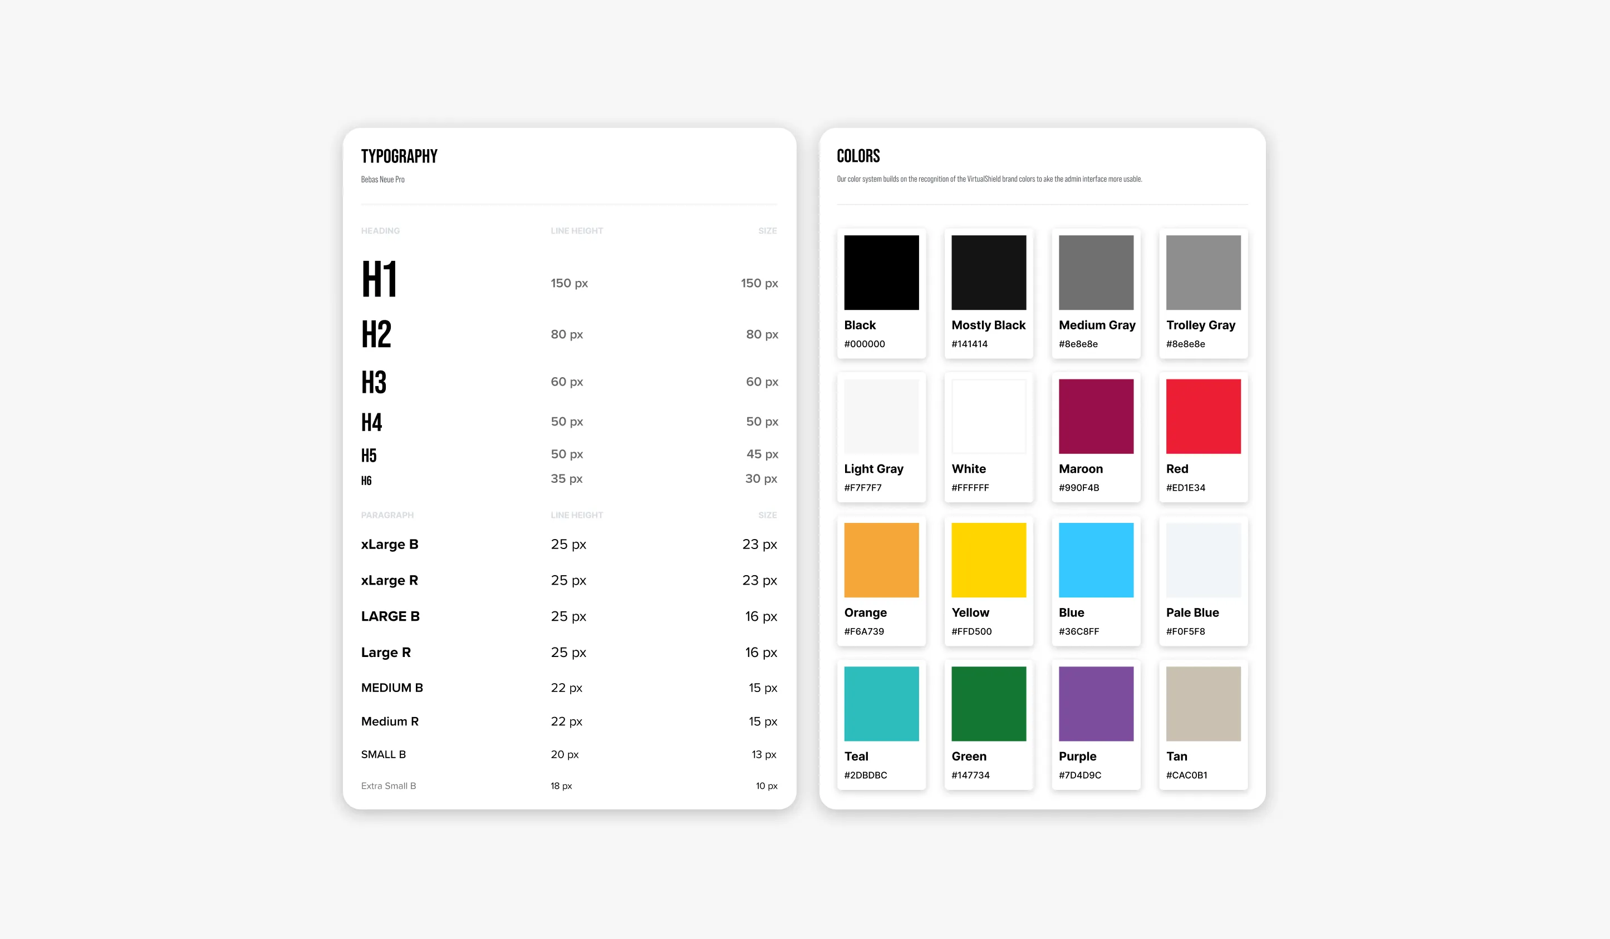The height and width of the screenshot is (939, 1610).
Task: Choose the Trolley Gray swatch
Action: pyautogui.click(x=1203, y=273)
